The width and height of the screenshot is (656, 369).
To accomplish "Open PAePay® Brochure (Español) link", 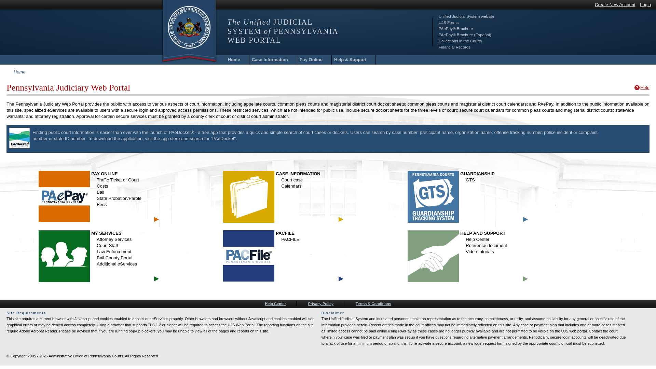I will (x=465, y=35).
